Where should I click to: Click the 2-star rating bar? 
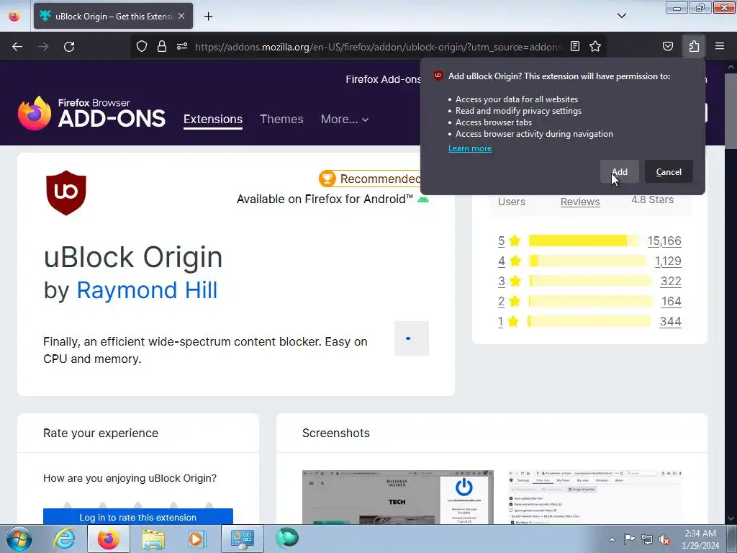591,302
